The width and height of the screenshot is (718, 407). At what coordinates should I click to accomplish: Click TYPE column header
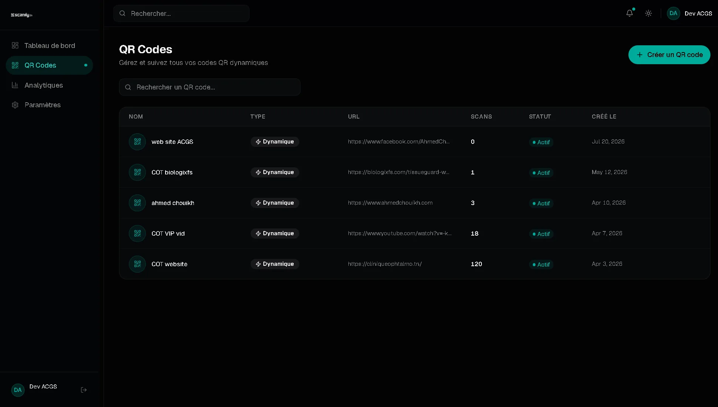tap(258, 117)
